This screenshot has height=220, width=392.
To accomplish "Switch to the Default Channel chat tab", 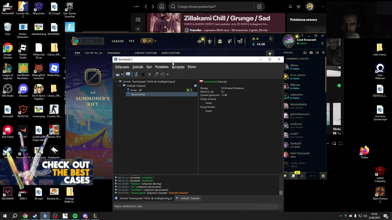I will 187,198.
